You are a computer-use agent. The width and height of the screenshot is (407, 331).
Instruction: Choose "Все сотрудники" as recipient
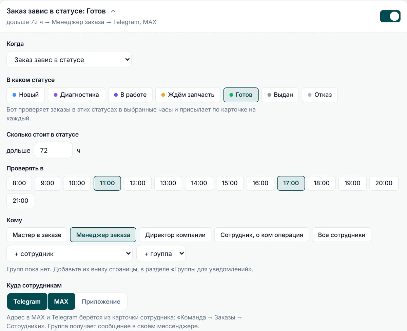click(x=342, y=235)
